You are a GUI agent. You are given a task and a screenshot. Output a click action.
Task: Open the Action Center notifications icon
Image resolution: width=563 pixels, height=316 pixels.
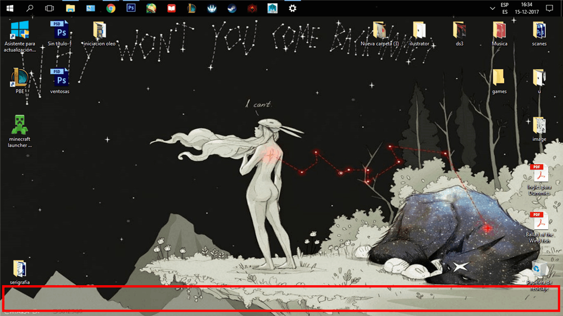pyautogui.click(x=549, y=8)
